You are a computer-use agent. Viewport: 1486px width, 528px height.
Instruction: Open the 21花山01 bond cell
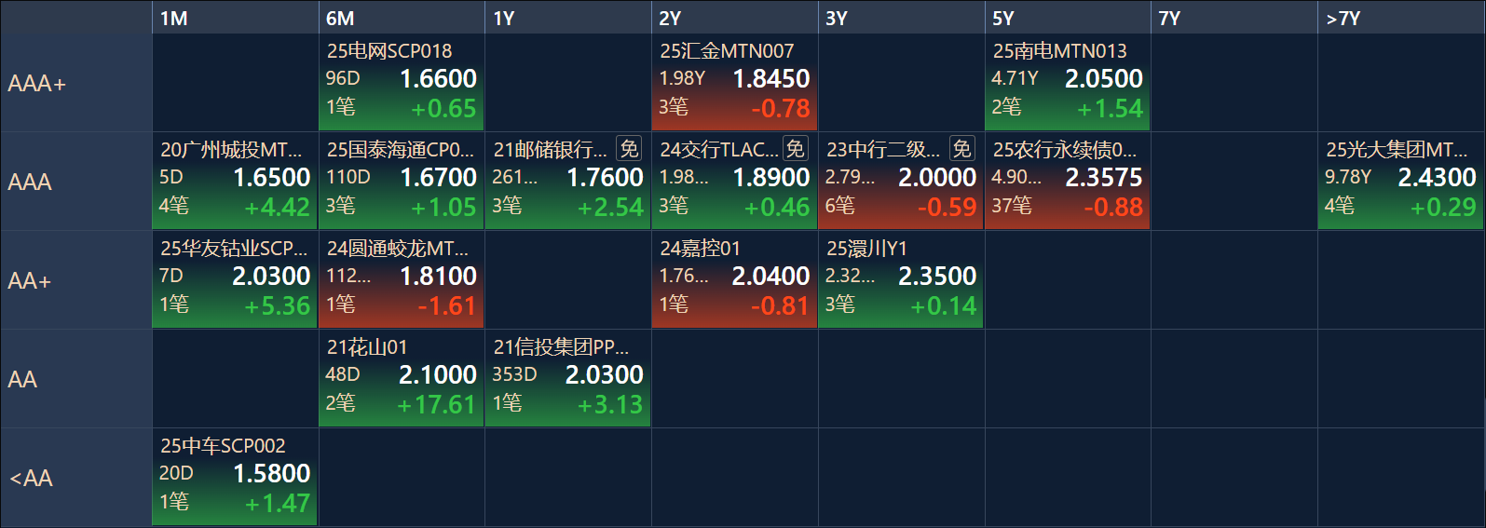click(x=402, y=379)
